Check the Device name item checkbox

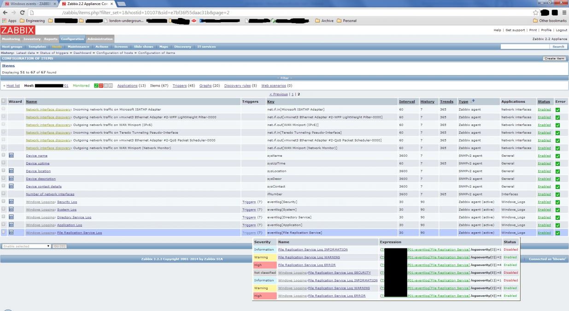tap(4, 156)
